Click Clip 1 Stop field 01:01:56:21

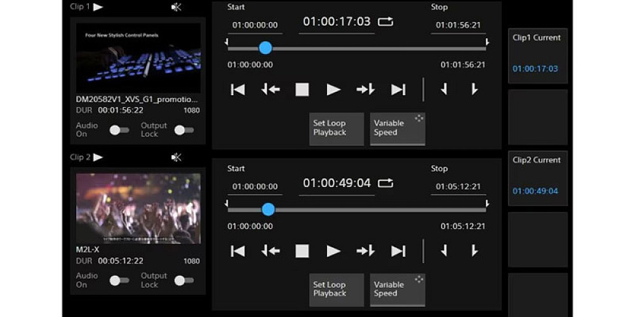(458, 25)
